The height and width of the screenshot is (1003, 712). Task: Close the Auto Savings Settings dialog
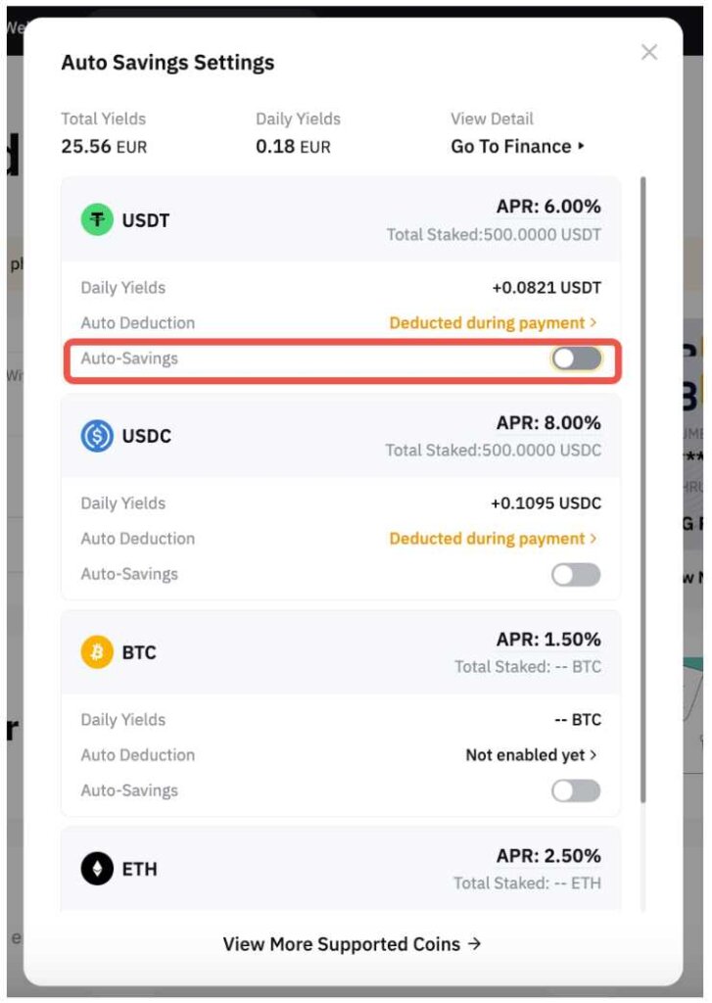(x=648, y=52)
